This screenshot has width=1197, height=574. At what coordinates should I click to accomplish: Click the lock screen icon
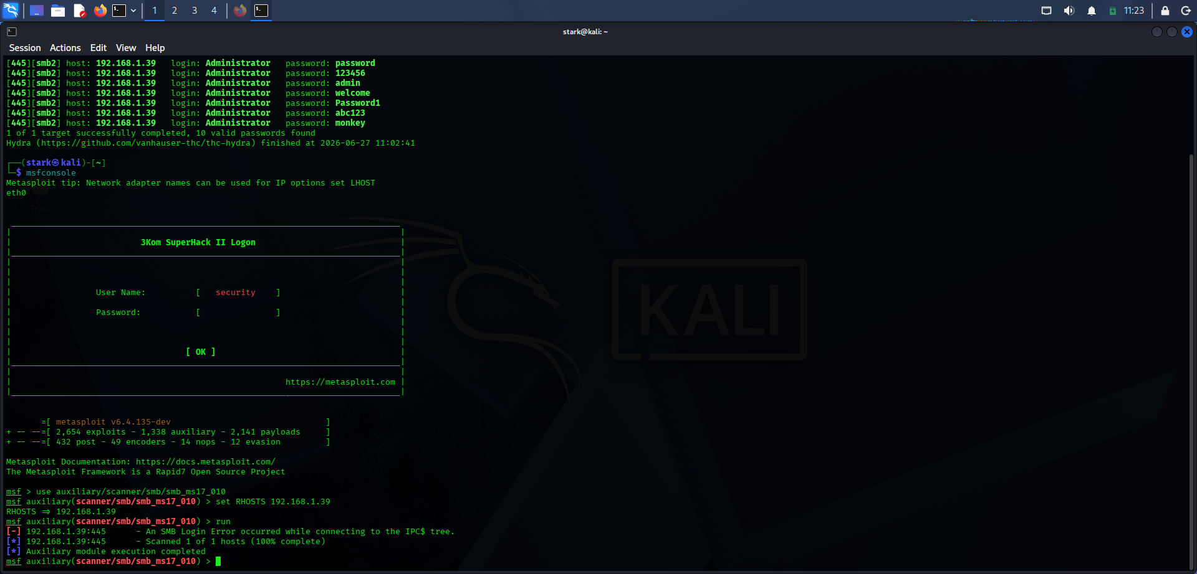pyautogui.click(x=1165, y=11)
